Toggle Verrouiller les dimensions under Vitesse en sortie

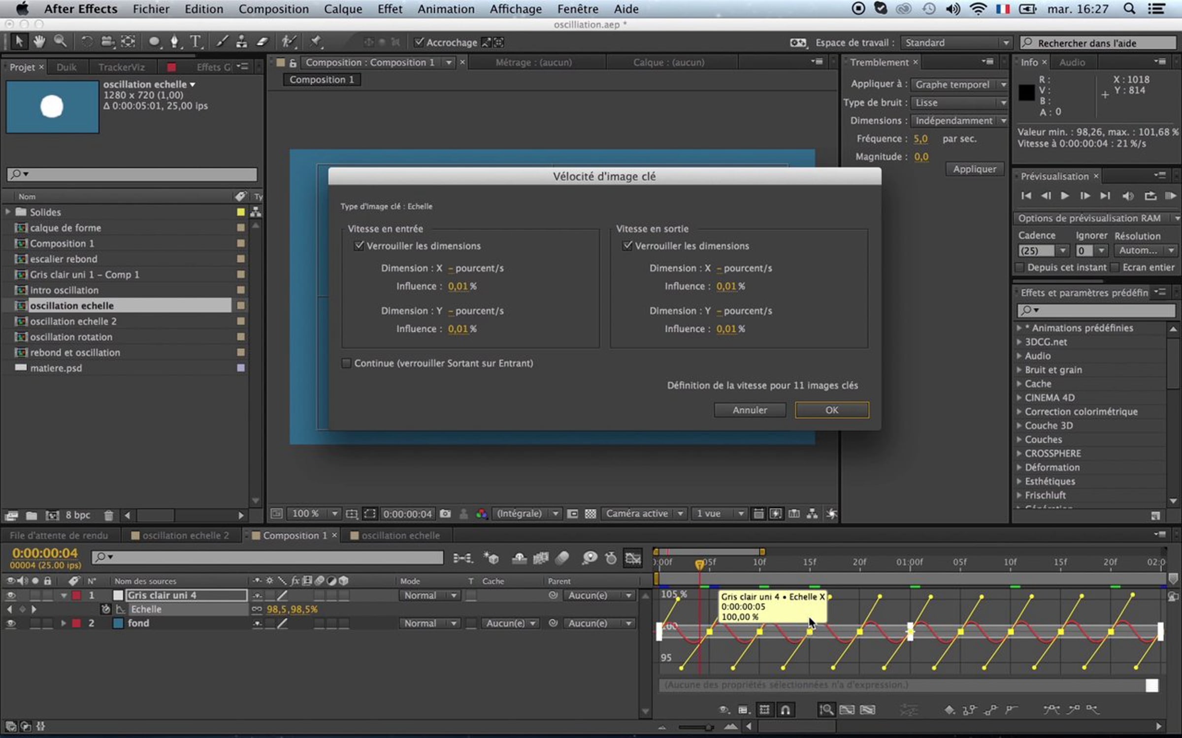627,246
